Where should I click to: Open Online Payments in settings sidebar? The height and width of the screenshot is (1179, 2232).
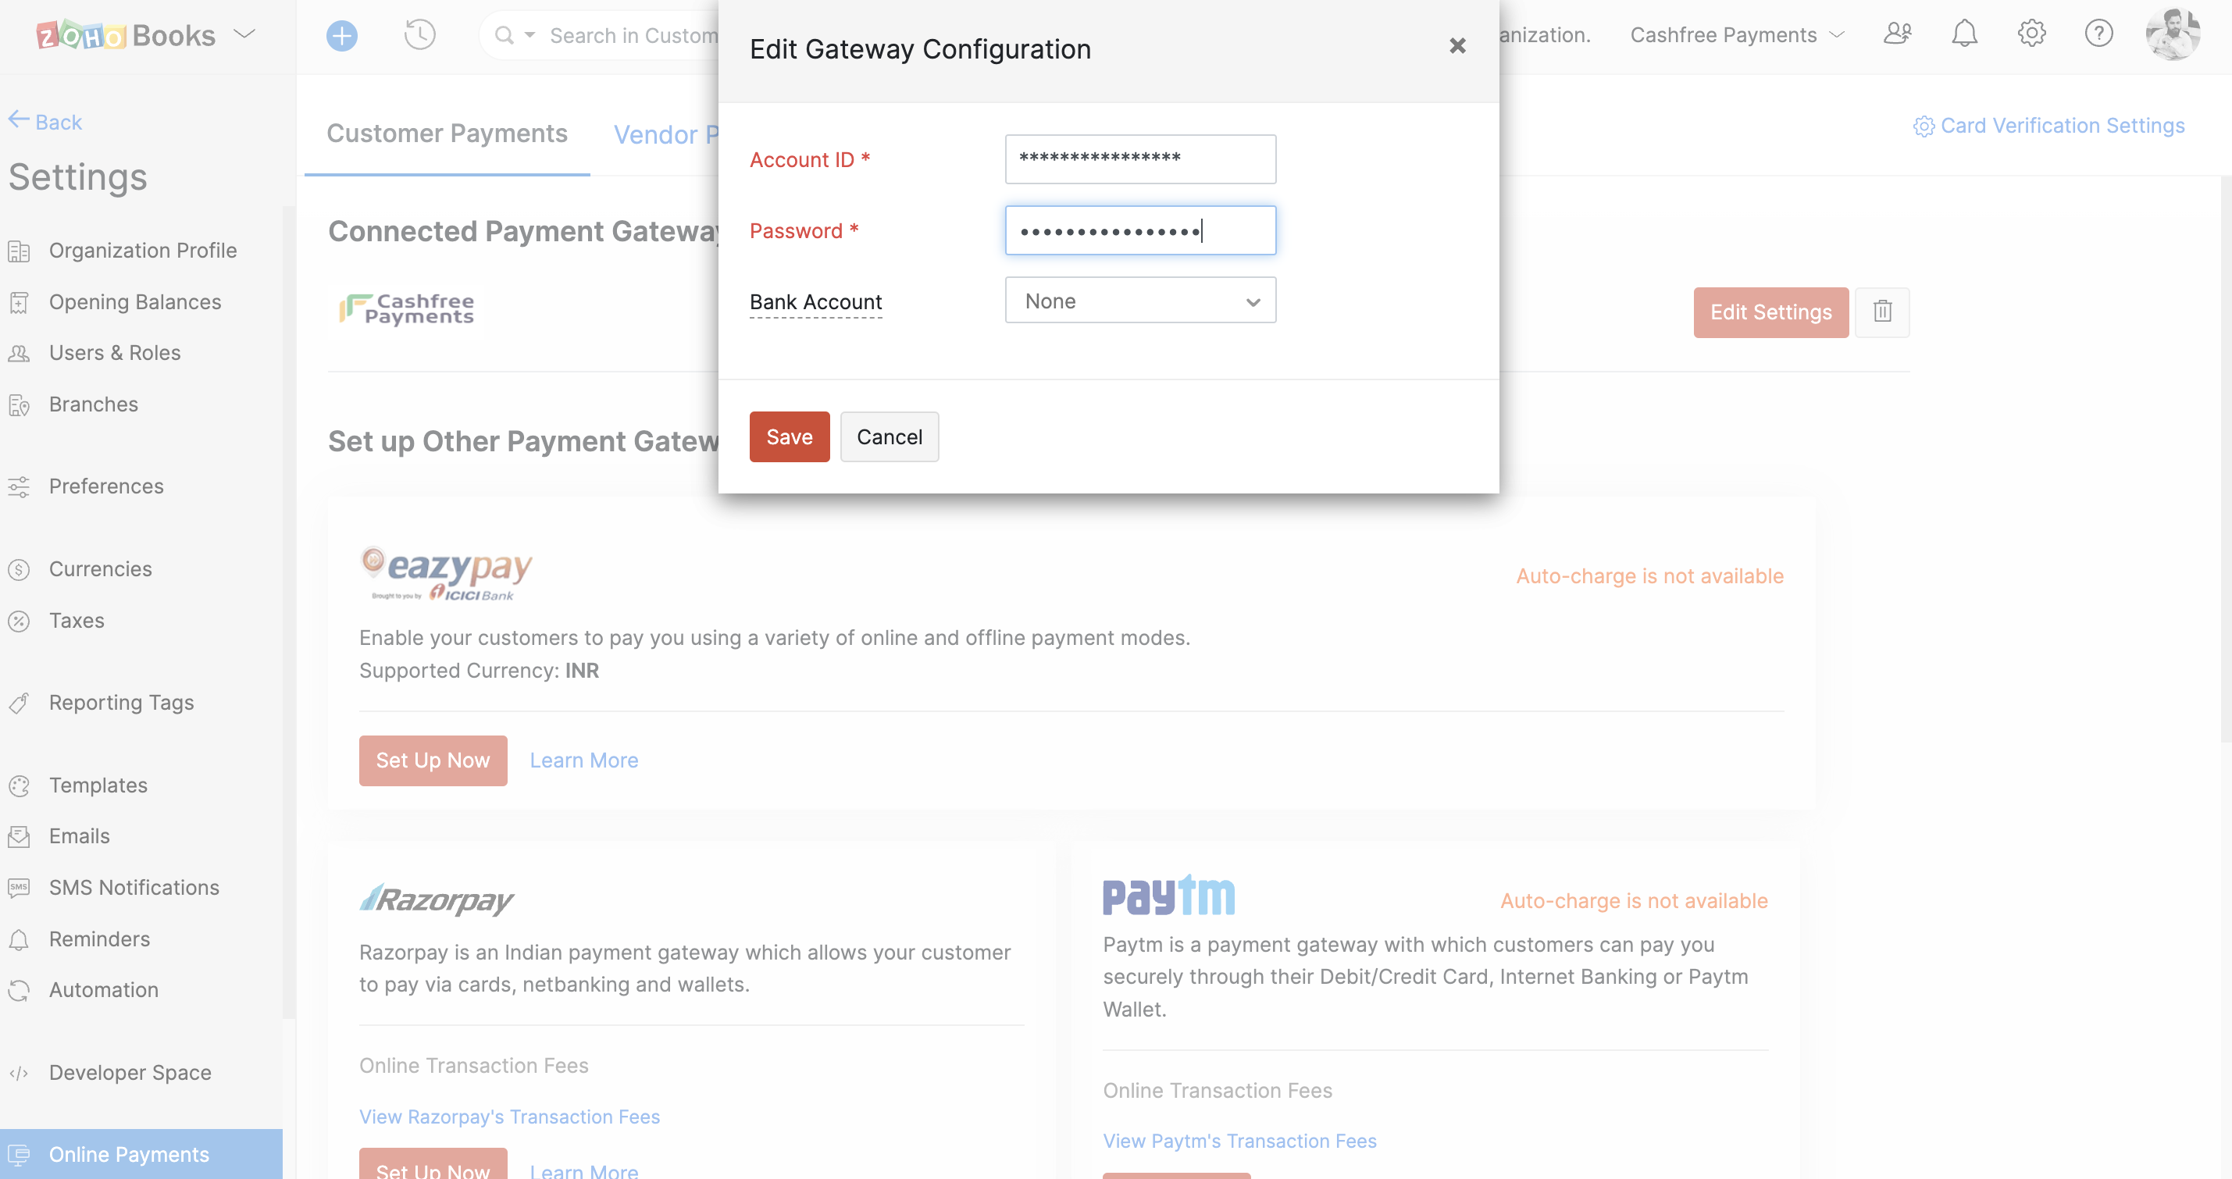point(129,1154)
